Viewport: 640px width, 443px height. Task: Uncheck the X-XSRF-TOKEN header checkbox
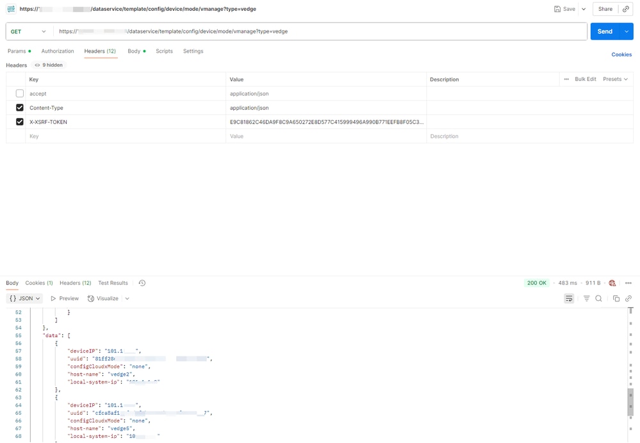pos(20,122)
